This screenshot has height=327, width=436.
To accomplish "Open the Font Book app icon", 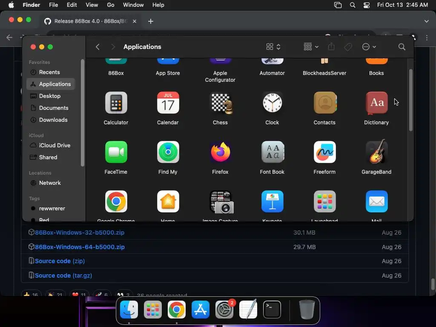I will pyautogui.click(x=272, y=152).
